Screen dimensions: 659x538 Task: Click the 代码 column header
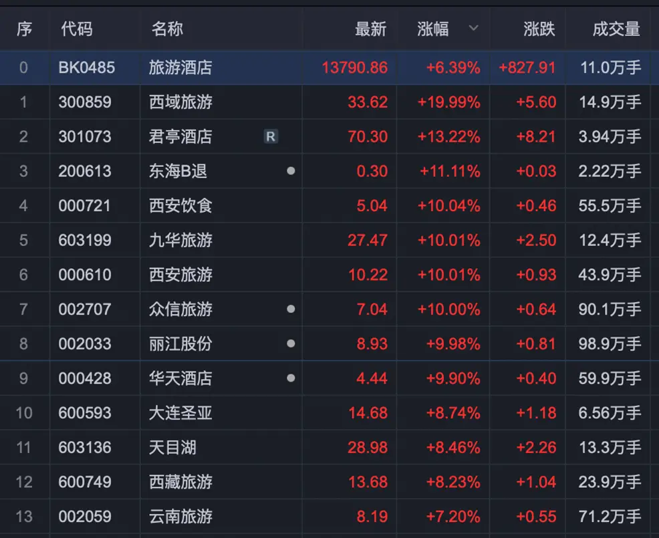click(x=76, y=29)
